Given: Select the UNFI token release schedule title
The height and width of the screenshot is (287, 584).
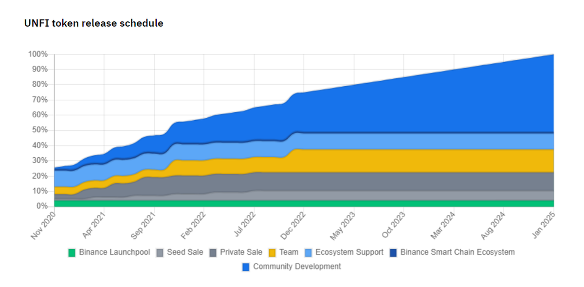Looking at the screenshot, I should [94, 23].
